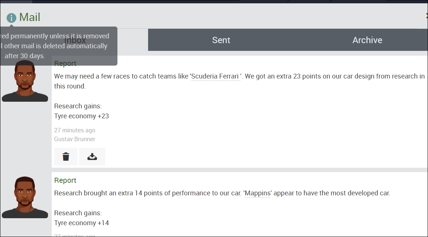This screenshot has width=428, height=237.
Task: Select the Inbox tab
Action: (x=75, y=40)
